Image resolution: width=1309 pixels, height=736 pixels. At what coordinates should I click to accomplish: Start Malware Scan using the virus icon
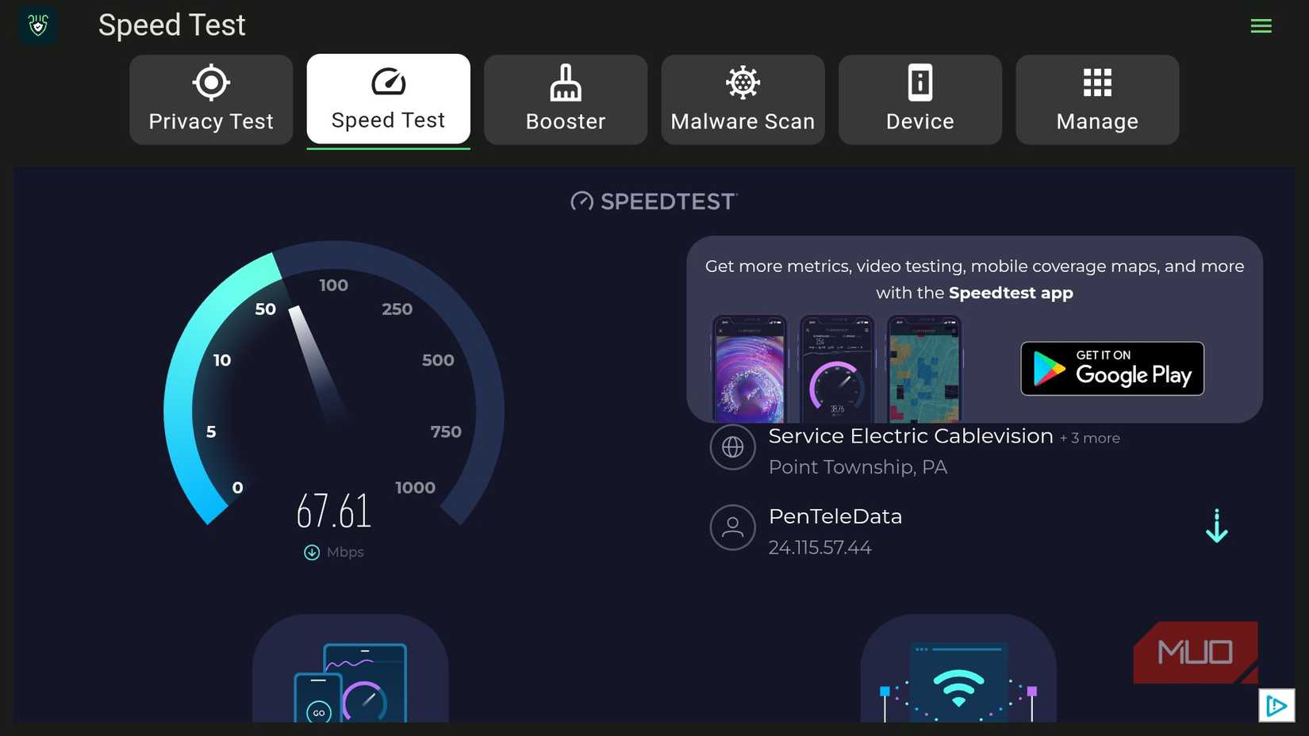pyautogui.click(x=742, y=82)
